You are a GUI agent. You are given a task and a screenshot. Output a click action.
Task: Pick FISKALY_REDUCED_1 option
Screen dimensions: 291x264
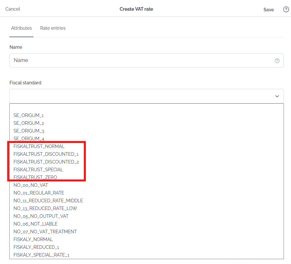[146, 247]
